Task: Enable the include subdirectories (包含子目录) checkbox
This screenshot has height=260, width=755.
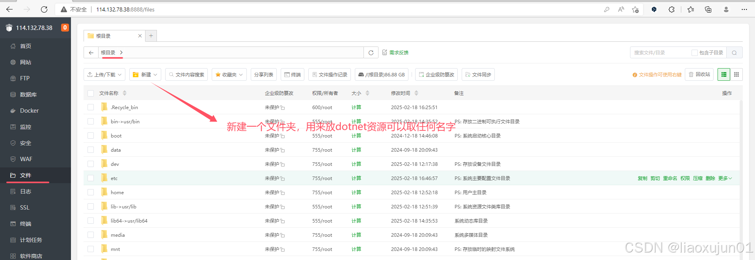Action: click(694, 53)
